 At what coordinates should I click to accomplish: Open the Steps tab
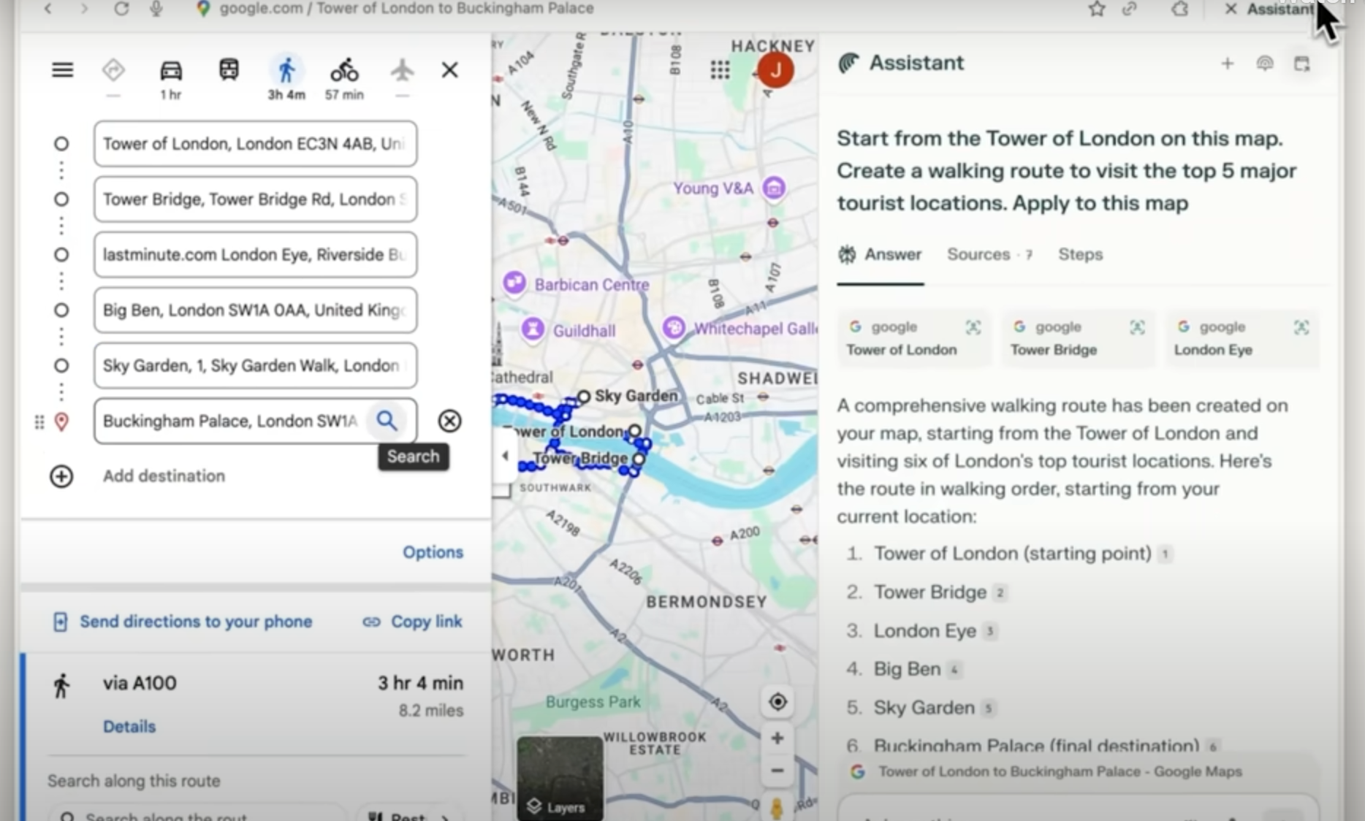[1080, 255]
